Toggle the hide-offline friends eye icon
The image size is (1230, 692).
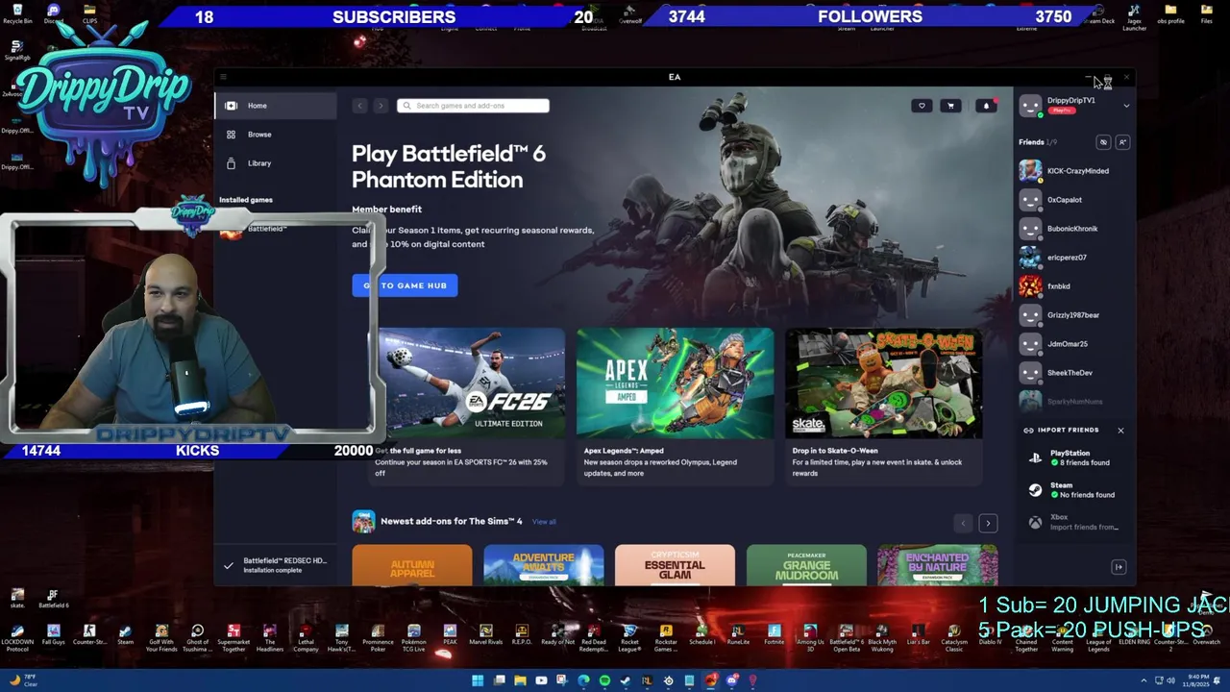(1103, 142)
